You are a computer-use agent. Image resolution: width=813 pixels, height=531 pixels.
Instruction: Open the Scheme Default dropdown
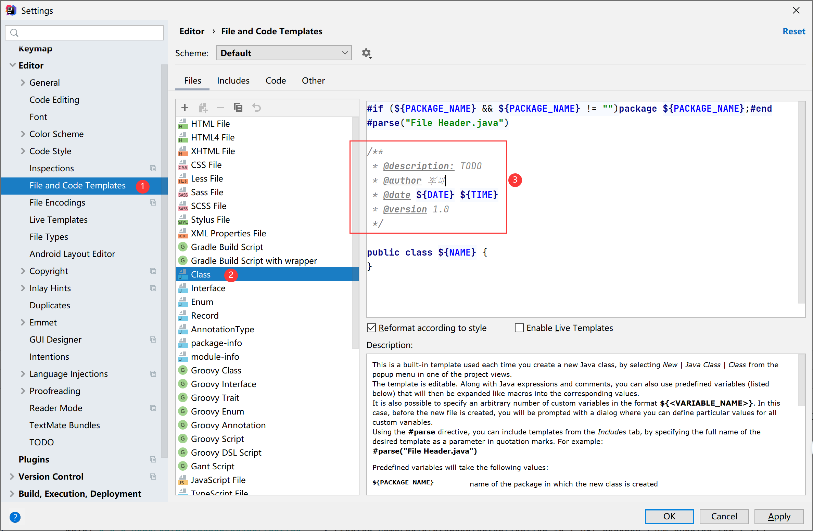pos(284,53)
